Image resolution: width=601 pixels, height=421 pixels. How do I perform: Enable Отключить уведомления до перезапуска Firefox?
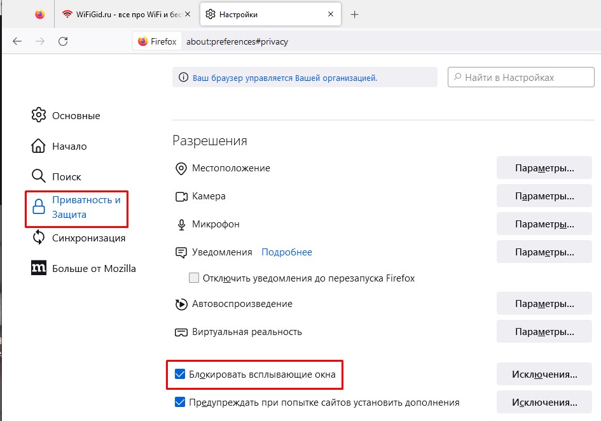click(195, 278)
